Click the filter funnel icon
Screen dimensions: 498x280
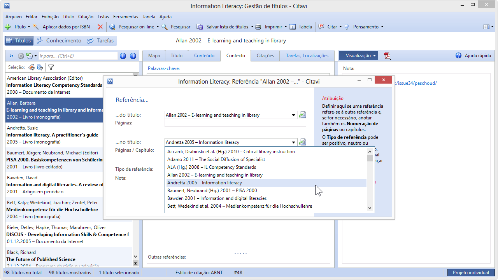tap(51, 67)
